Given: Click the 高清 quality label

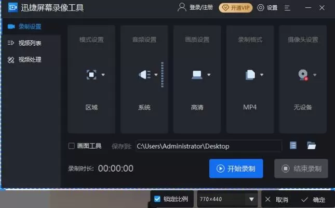Looking at the screenshot, I should (x=197, y=107).
